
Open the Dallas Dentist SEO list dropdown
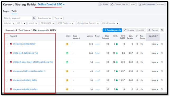tap(51, 4)
